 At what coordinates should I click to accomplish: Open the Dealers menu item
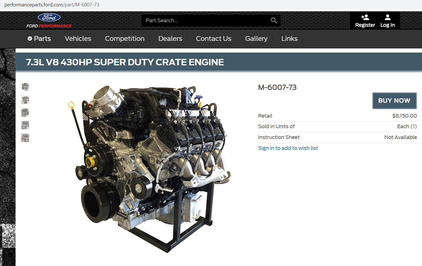pos(170,39)
